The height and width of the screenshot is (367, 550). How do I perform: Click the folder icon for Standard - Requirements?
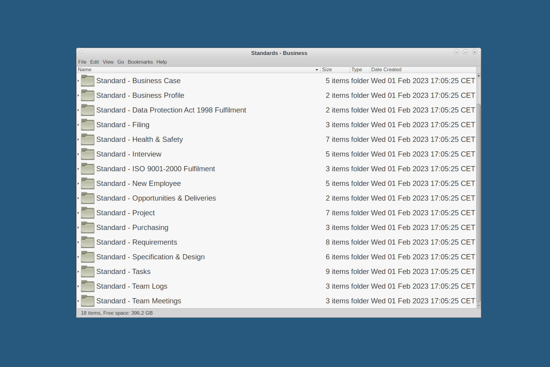pyautogui.click(x=88, y=242)
